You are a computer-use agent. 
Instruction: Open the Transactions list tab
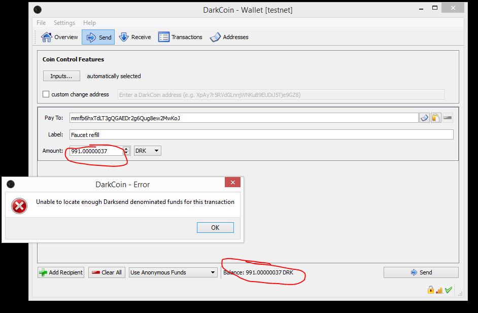point(180,37)
